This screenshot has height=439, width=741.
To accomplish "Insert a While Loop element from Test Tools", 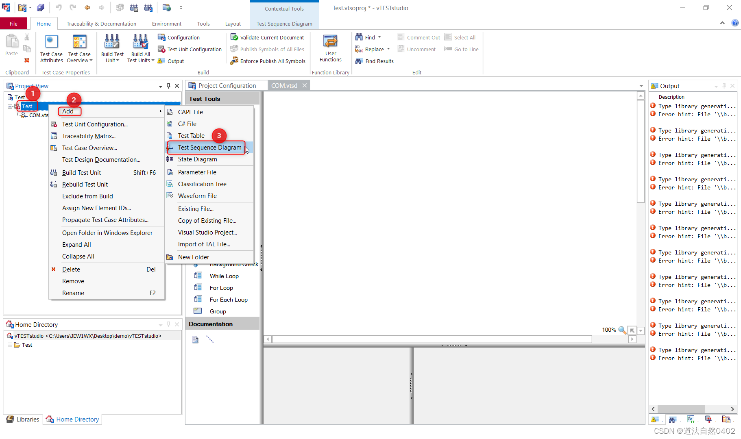I will tap(224, 276).
